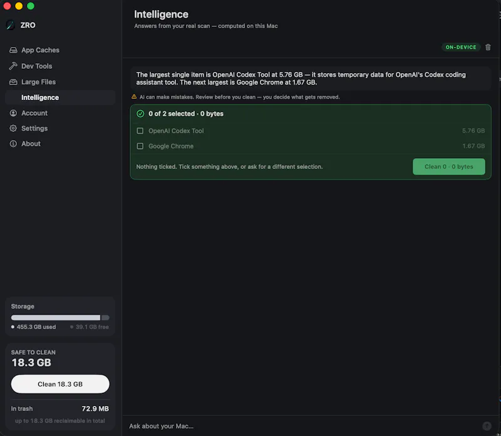Click the About info icon

coord(13,144)
